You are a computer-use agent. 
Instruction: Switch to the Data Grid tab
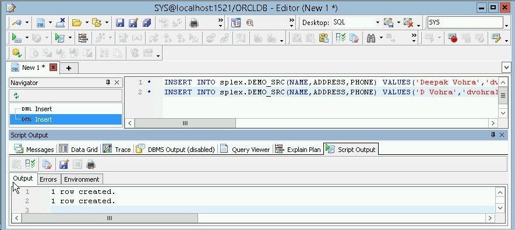pos(79,149)
